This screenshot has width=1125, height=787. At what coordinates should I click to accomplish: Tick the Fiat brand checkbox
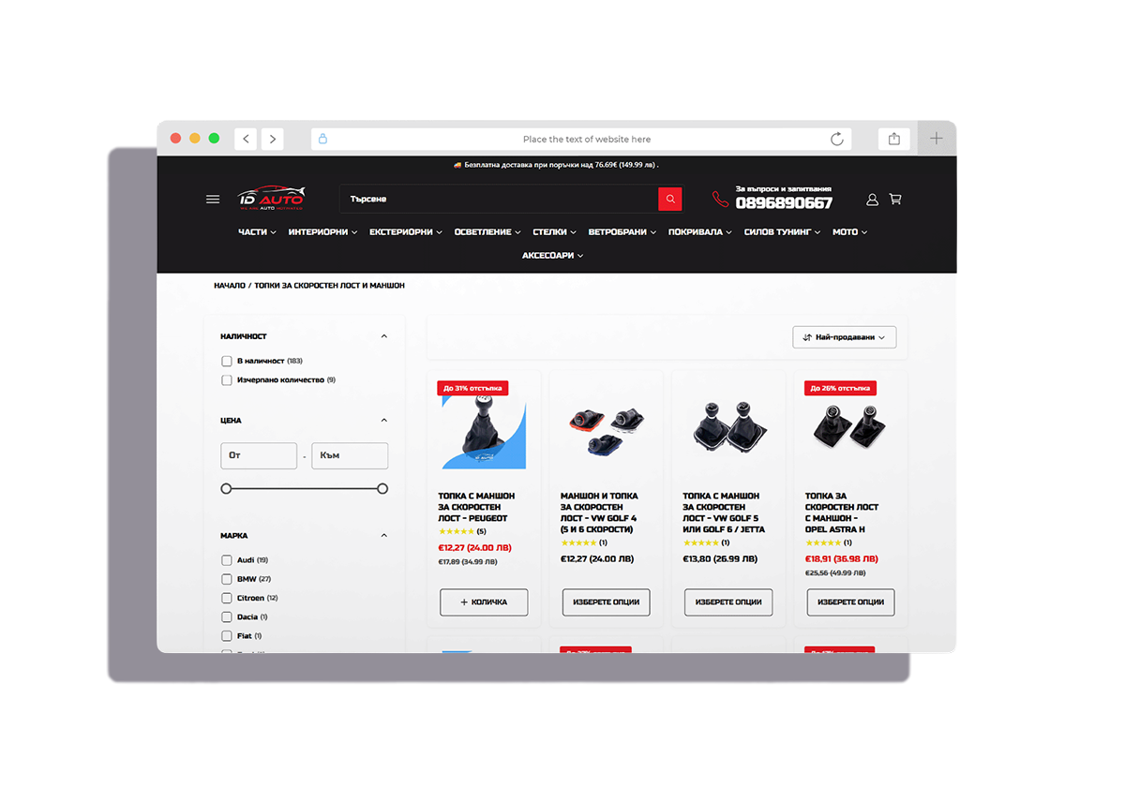point(227,636)
